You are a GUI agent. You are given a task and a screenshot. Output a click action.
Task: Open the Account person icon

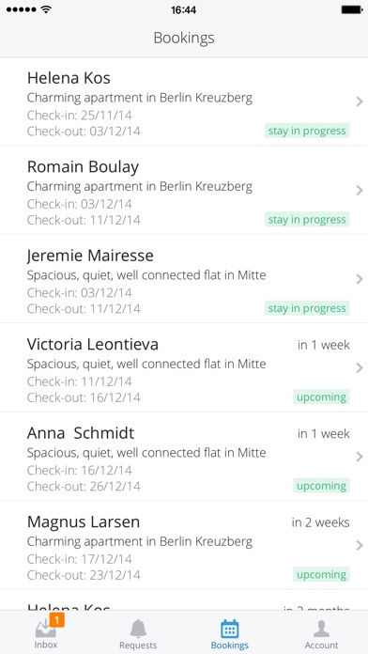[321, 629]
